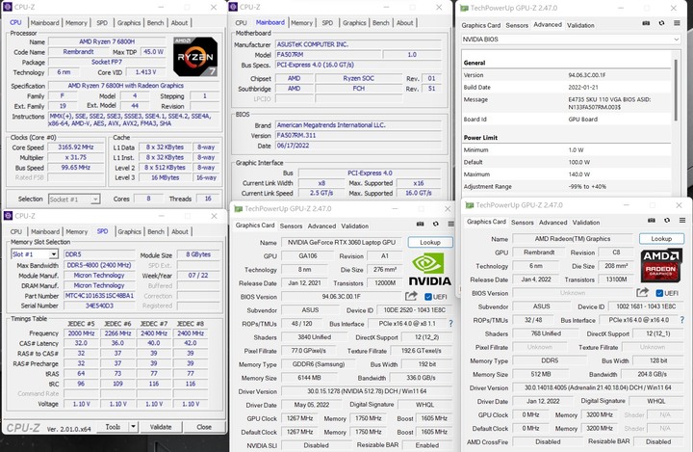This screenshot has width=693, height=452.
Task: Click the Ryzen 7 logo in the CPU-Z CPU window
Action: tap(195, 57)
